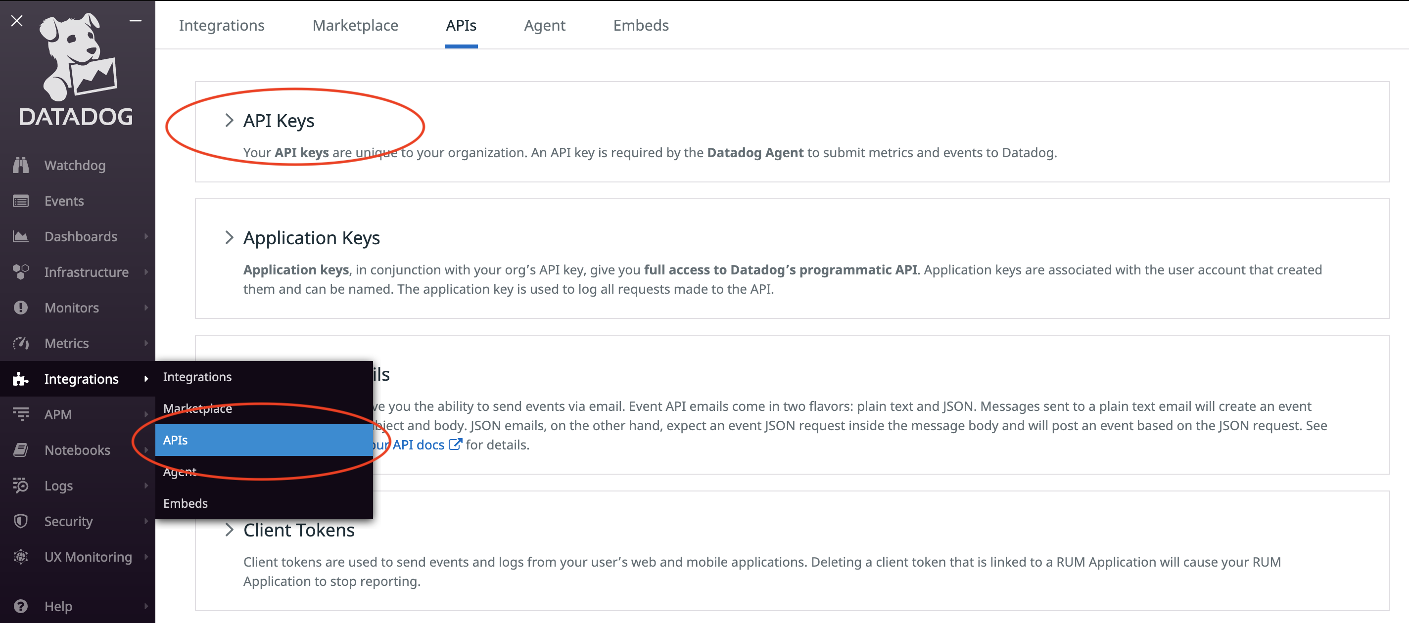
Task: Open Monitors via exclamation icon
Action: [21, 308]
